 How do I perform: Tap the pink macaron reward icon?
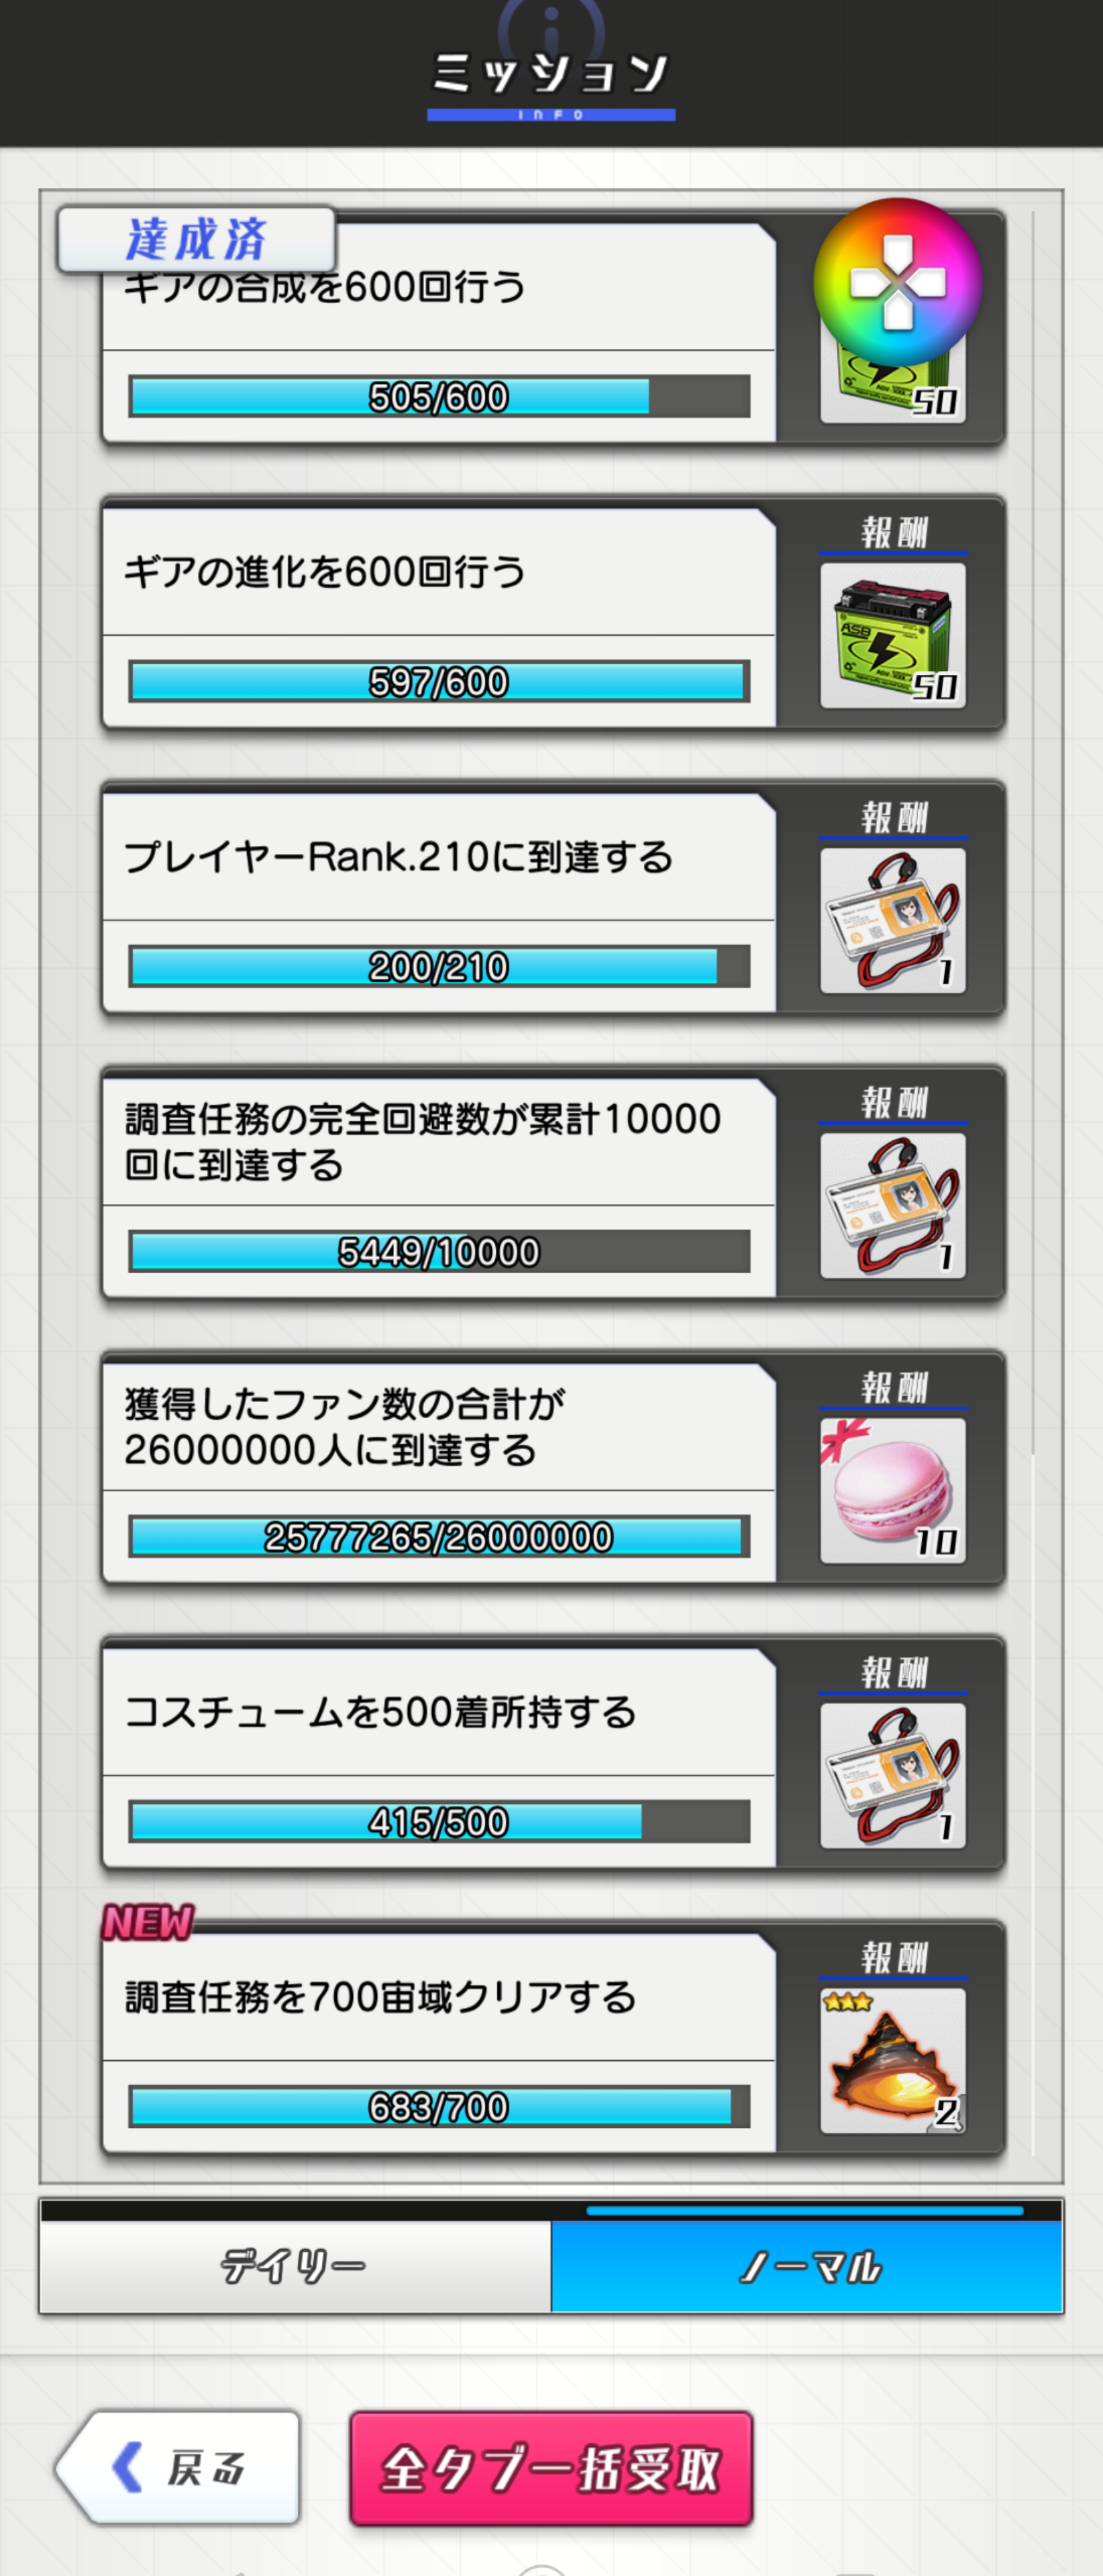coord(893,1490)
